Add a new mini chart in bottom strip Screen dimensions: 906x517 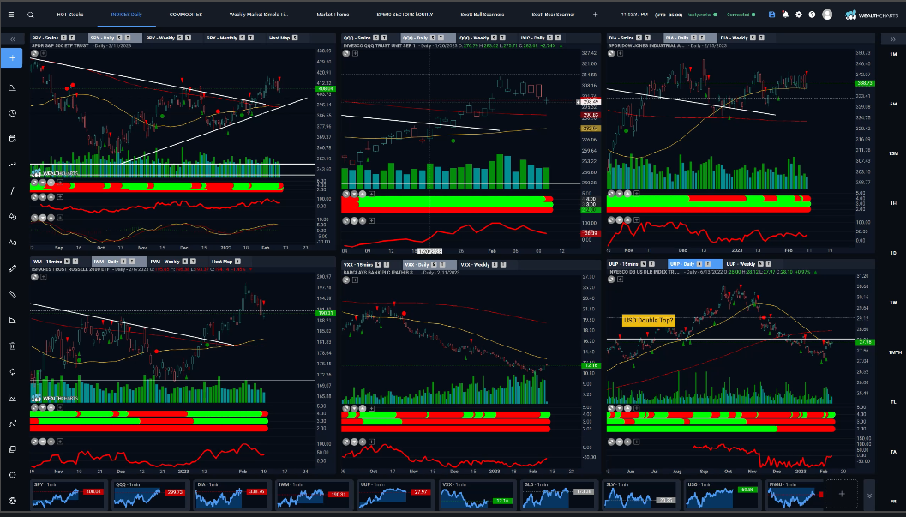click(x=842, y=494)
